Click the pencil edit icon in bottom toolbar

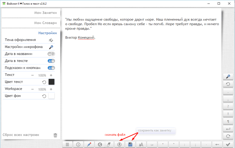(x=89, y=144)
